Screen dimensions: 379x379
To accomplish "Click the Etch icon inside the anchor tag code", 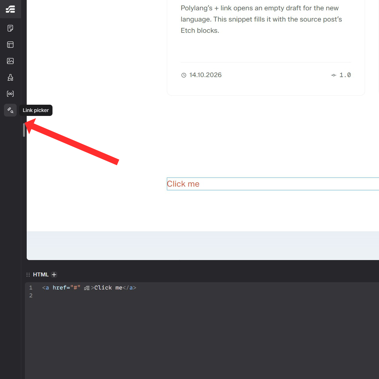I will click(87, 288).
